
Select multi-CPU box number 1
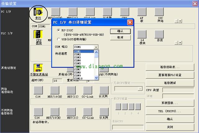[x=118, y=107]
